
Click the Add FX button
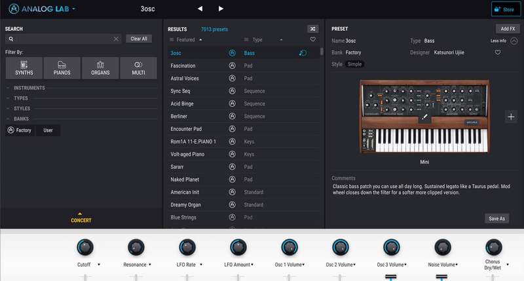(x=507, y=29)
